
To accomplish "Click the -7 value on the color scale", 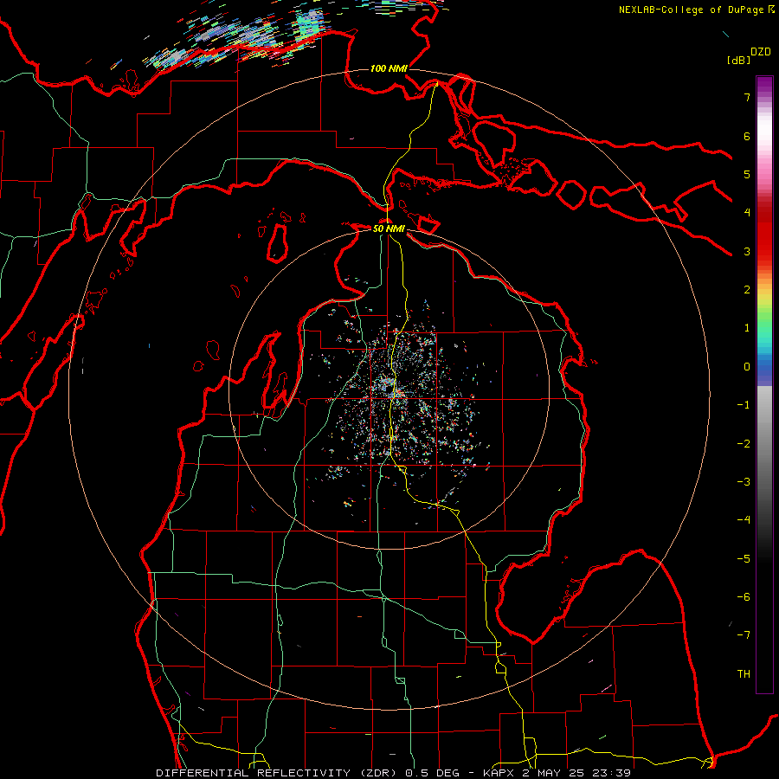I will (x=744, y=635).
